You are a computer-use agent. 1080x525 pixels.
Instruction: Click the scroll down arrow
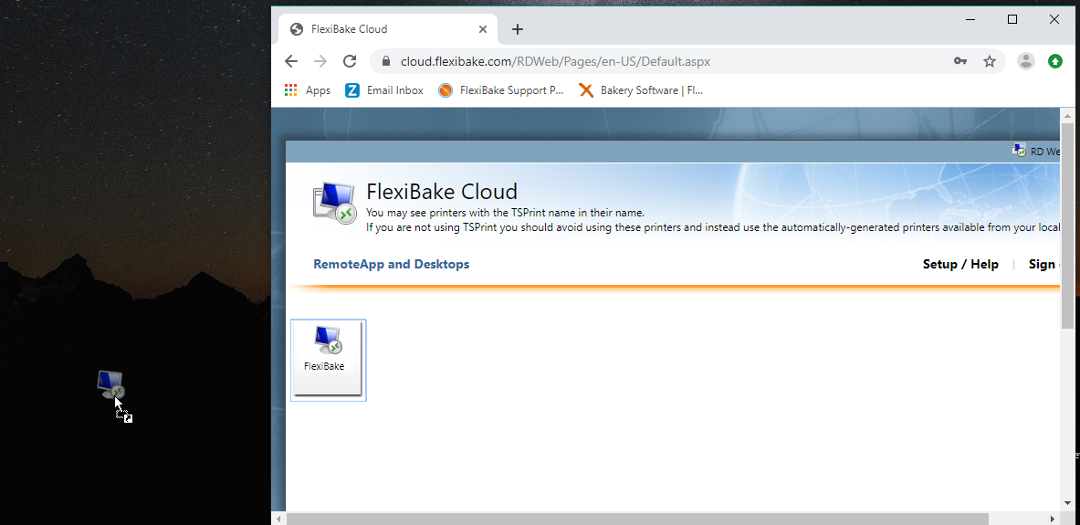coord(1067,503)
